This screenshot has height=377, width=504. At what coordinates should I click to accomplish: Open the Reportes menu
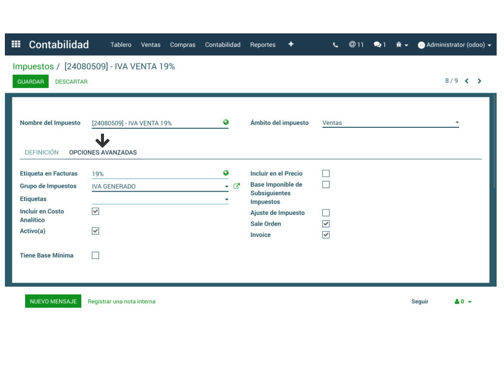(x=263, y=45)
